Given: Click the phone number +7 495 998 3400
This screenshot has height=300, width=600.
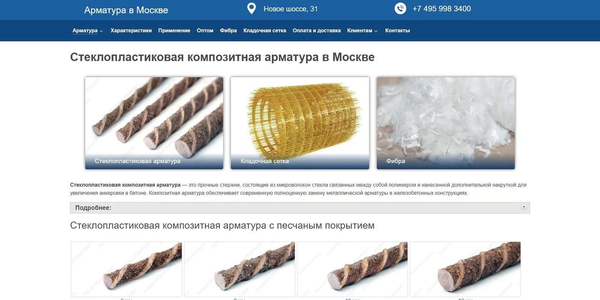Looking at the screenshot, I should pos(441,9).
